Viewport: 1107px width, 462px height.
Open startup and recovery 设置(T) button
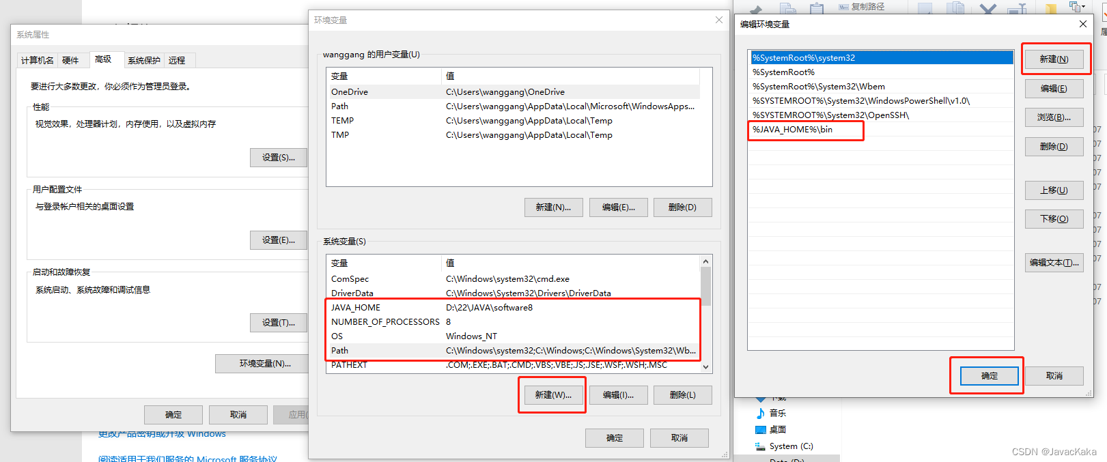[x=279, y=323]
